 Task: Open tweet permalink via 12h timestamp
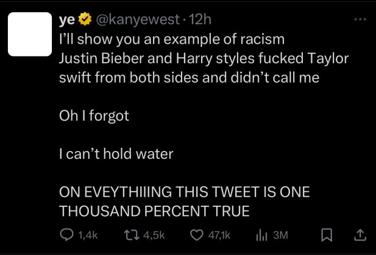200,19
